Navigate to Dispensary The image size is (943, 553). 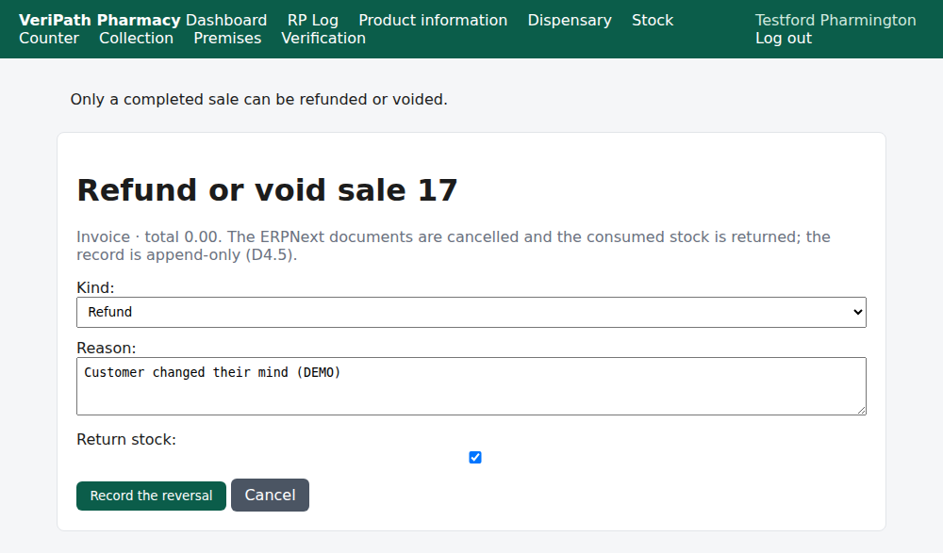point(570,20)
